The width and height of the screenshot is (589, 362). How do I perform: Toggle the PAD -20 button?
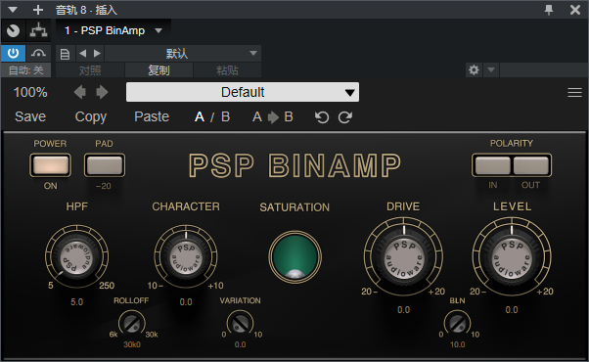pyautogui.click(x=105, y=164)
